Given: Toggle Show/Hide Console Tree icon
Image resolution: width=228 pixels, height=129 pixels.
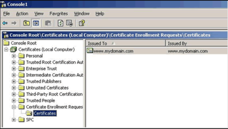Looking at the screenshot, I should click(x=36, y=23).
